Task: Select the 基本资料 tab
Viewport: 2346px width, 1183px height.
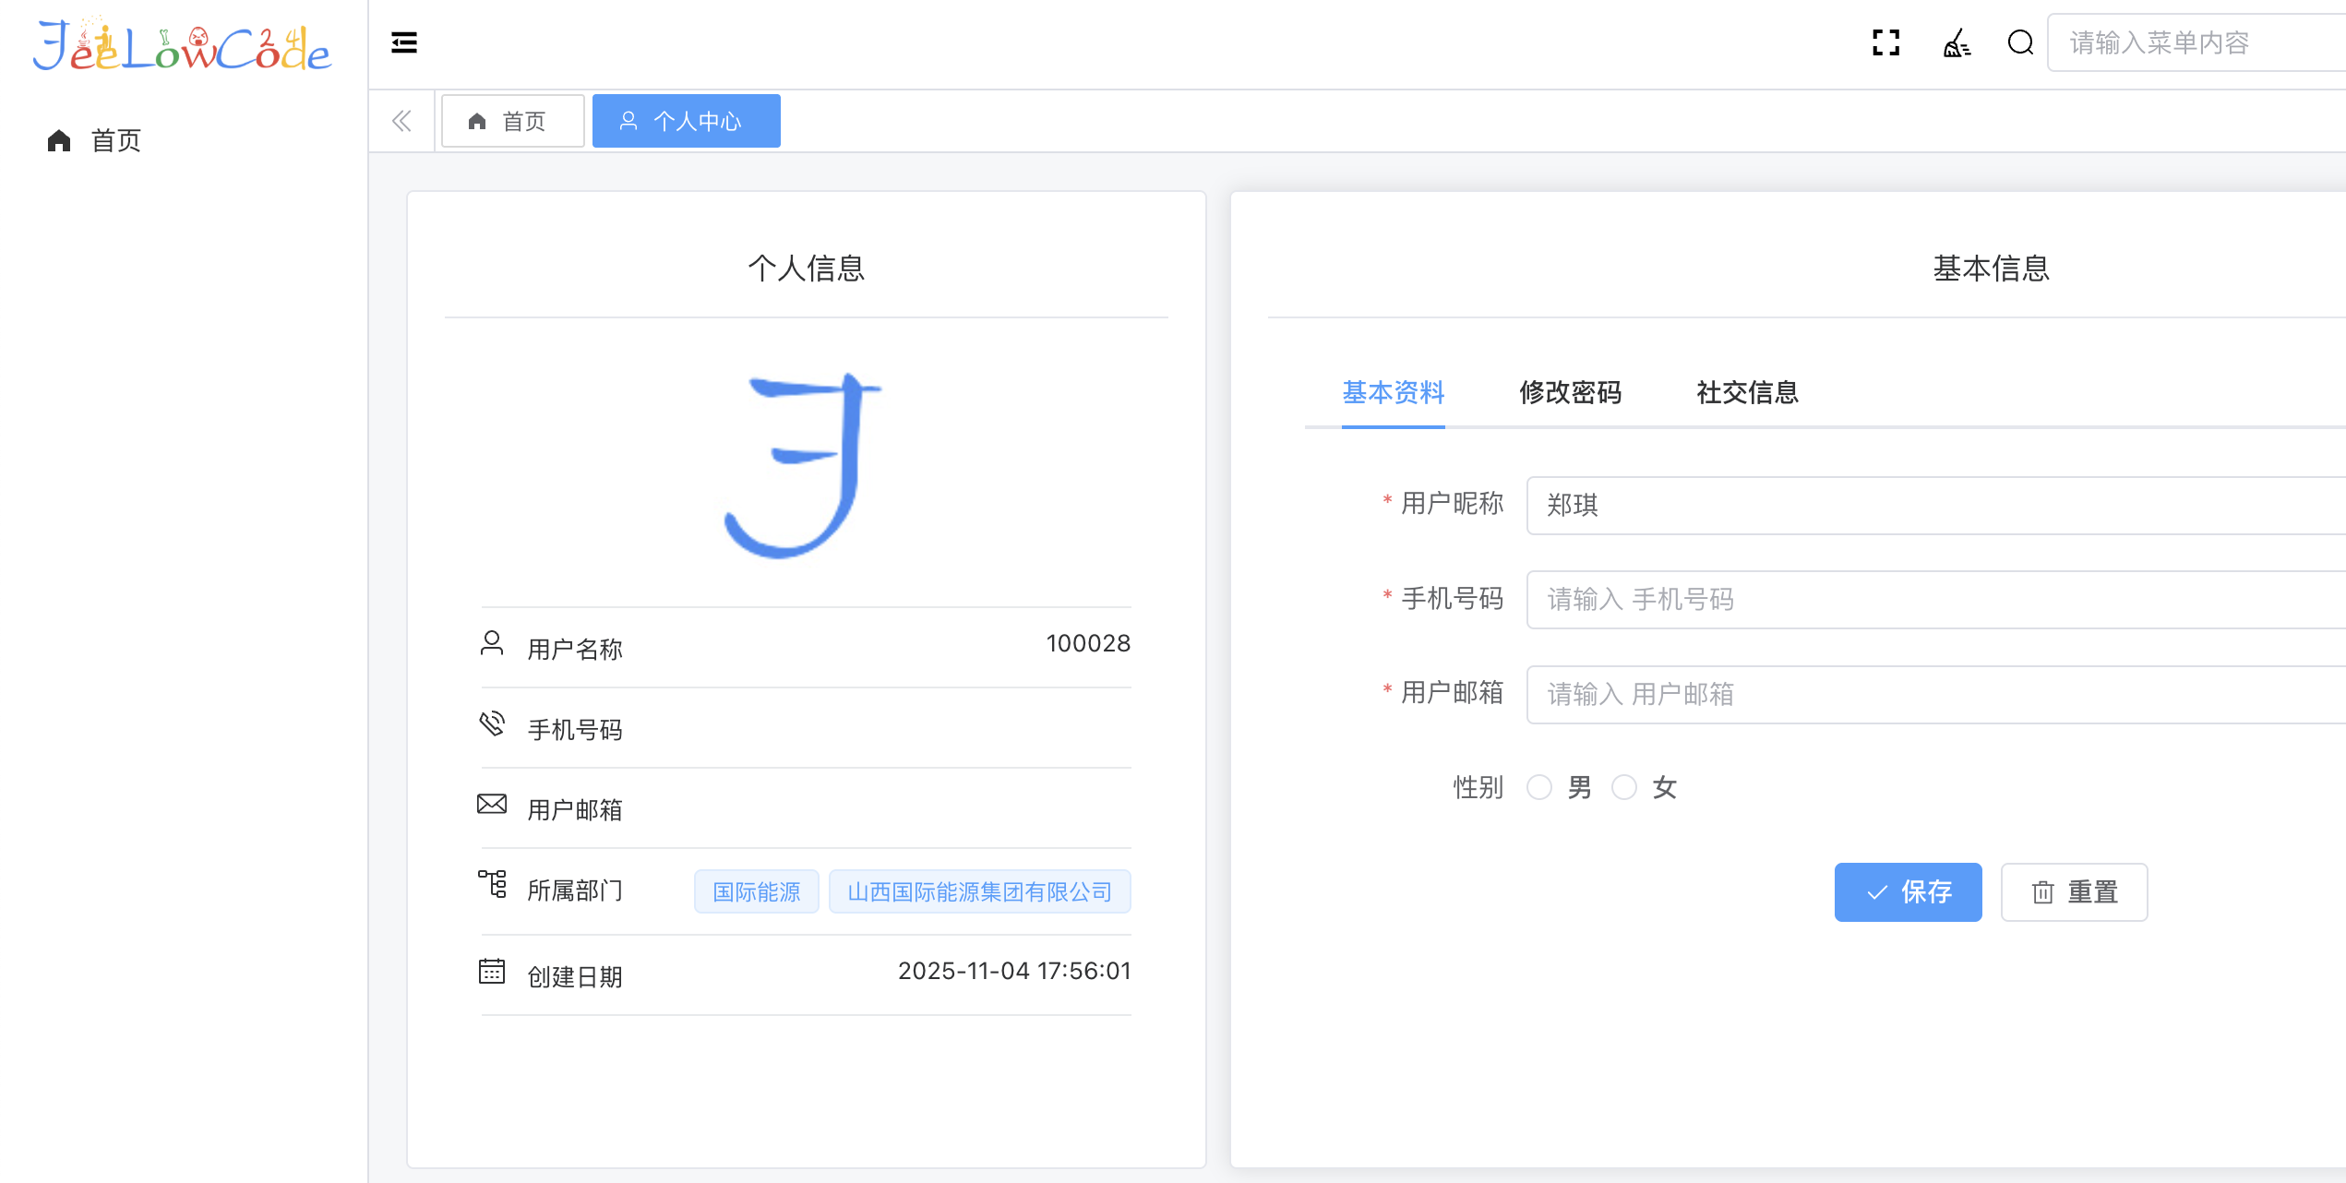Action: (x=1393, y=392)
